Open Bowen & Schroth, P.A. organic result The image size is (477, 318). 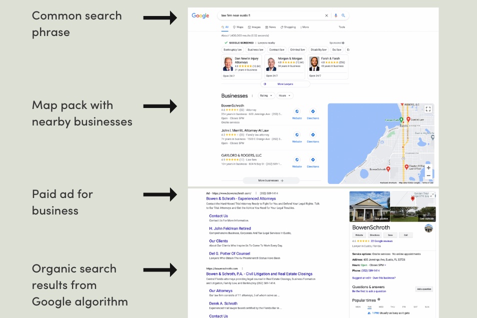coord(259,274)
